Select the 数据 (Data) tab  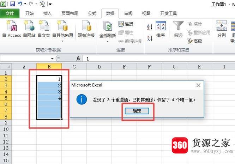pyautogui.click(x=110, y=13)
